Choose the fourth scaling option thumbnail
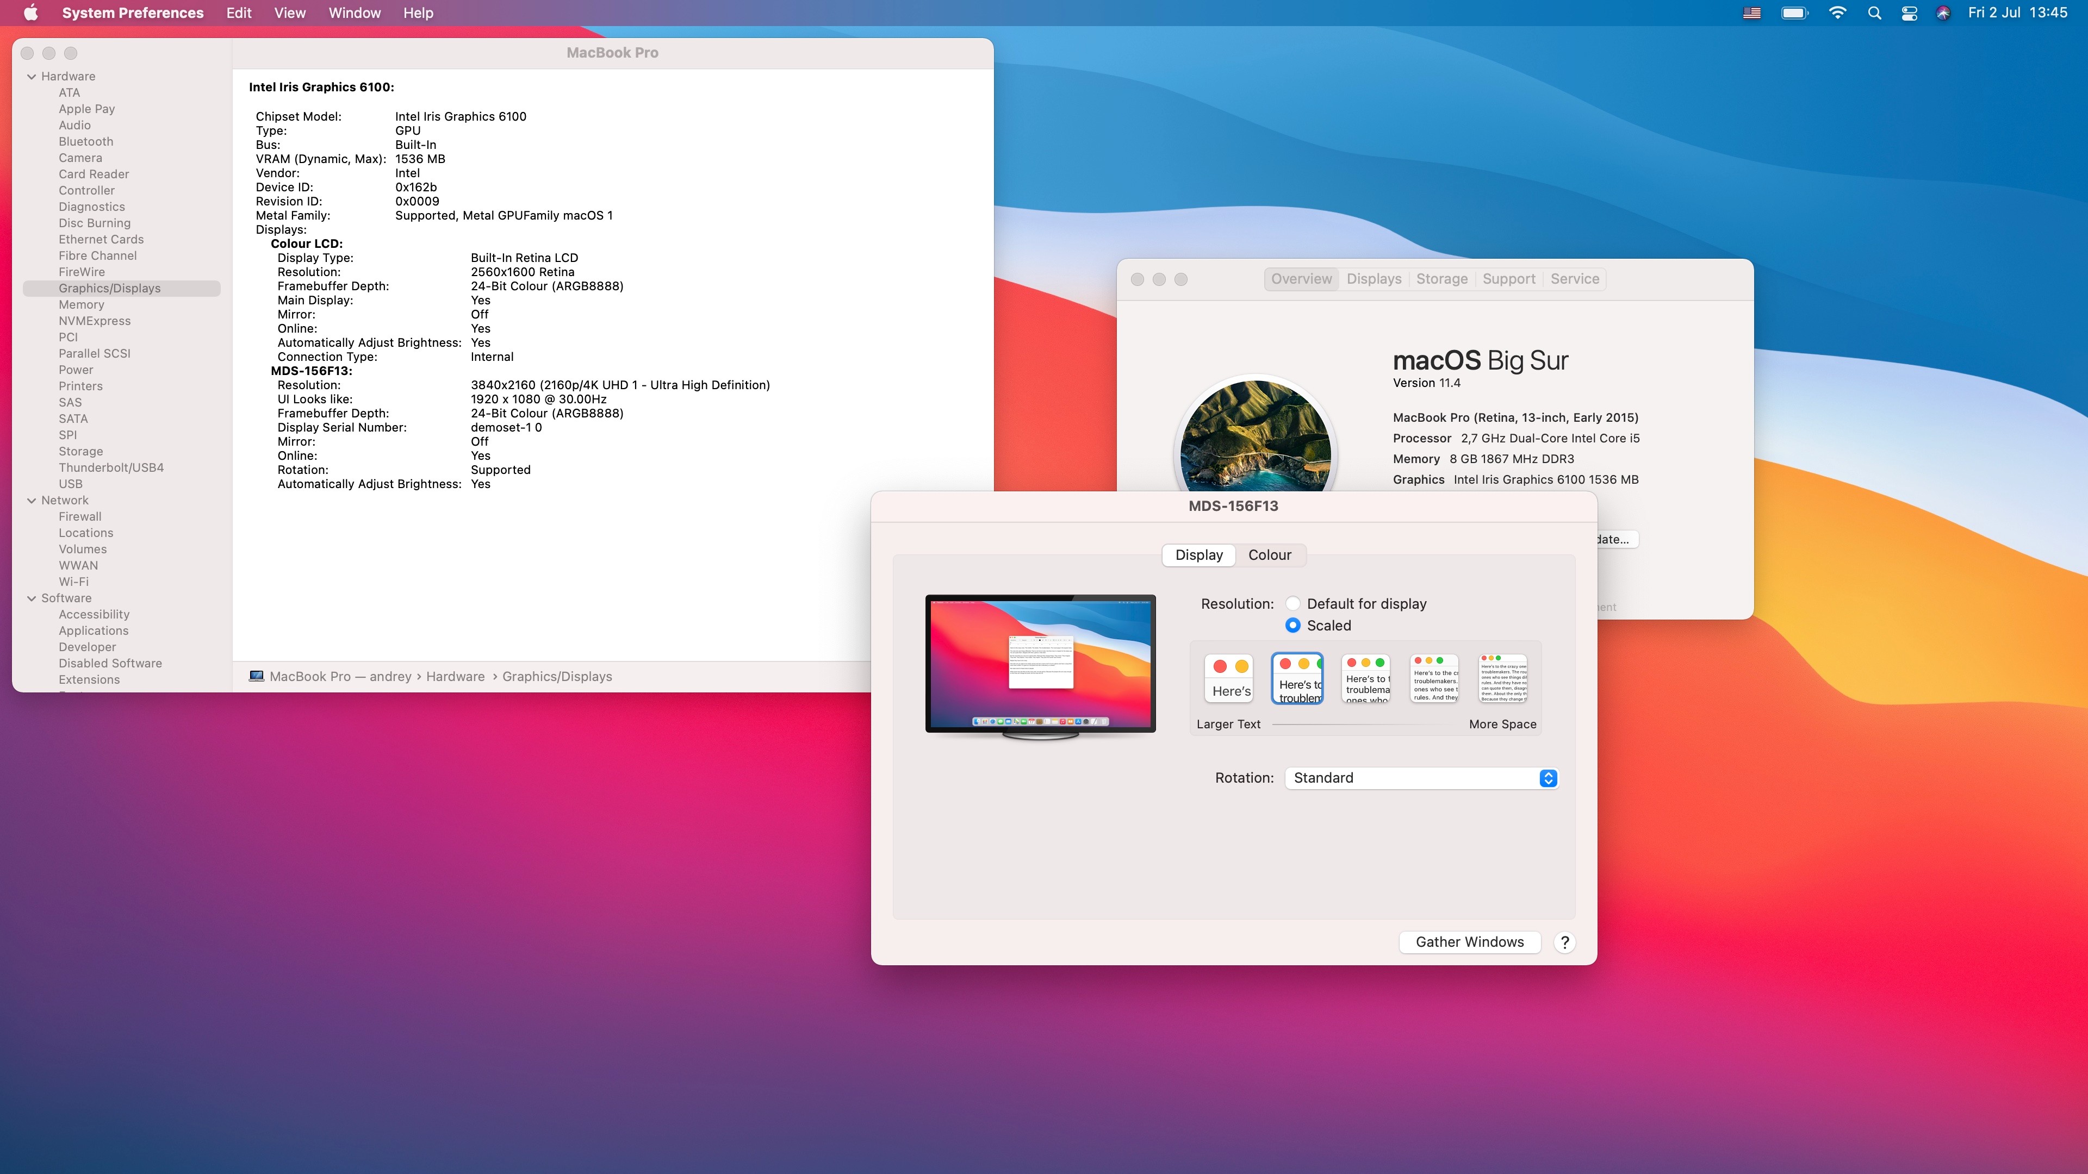Viewport: 2088px width, 1174px height. tap(1435, 678)
